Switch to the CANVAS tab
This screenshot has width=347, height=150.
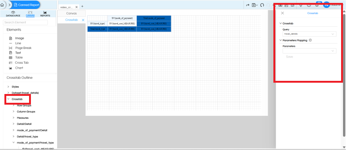30,14
